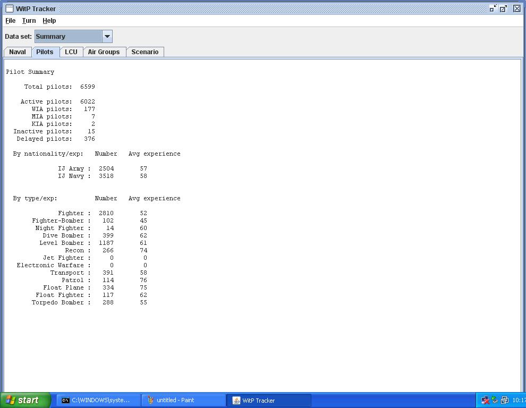Image resolution: width=526 pixels, height=408 pixels.
Task: Click the Paint icon in the taskbar
Action: tap(150, 400)
